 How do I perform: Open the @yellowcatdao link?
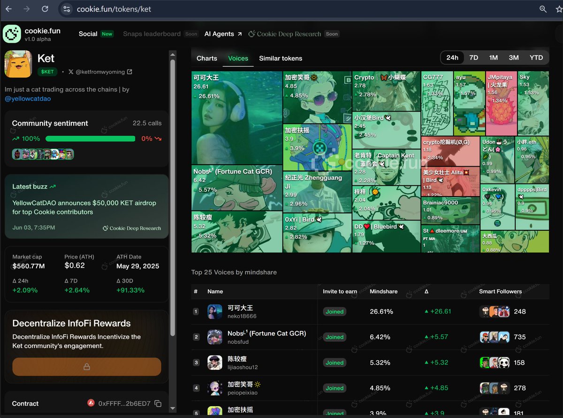tap(28, 99)
